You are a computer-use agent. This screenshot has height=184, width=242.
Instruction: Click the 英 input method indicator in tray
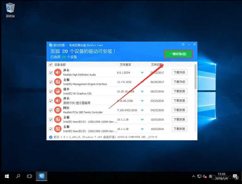click(x=211, y=176)
